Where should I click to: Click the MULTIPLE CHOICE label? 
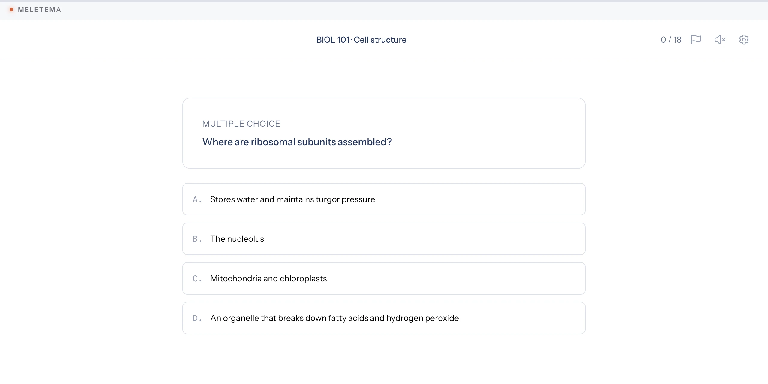(241, 124)
